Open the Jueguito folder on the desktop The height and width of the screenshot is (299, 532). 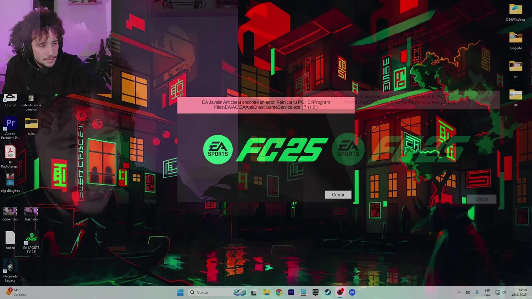point(516,41)
